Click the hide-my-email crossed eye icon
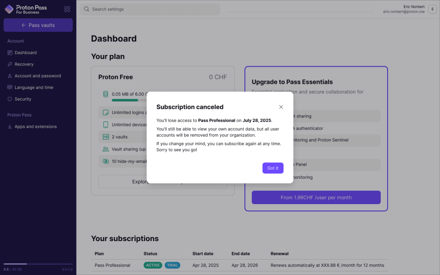Image resolution: width=440 pixels, height=275 pixels. pyautogui.click(x=106, y=162)
